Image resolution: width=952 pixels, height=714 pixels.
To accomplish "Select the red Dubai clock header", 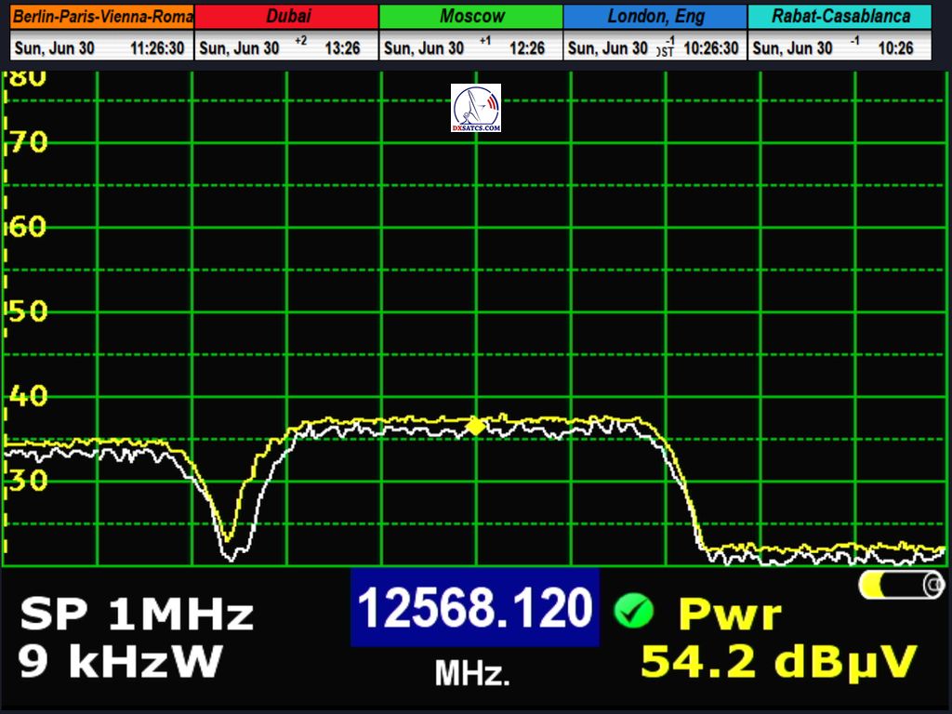I will 287,17.
